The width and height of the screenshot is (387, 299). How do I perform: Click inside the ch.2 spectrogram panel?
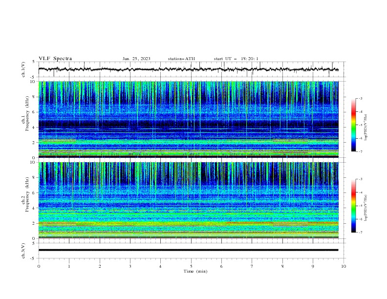pyautogui.click(x=188, y=200)
